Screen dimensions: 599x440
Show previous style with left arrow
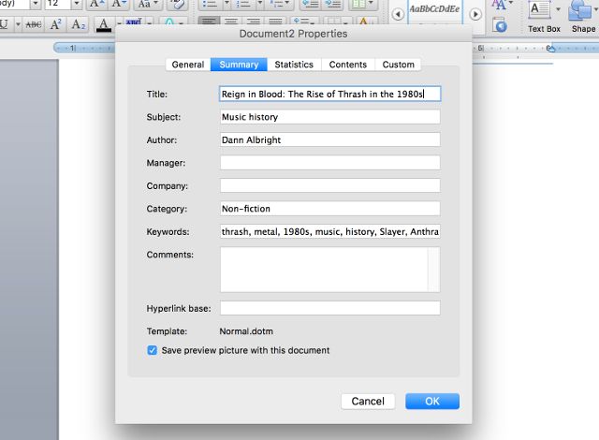[x=398, y=15]
